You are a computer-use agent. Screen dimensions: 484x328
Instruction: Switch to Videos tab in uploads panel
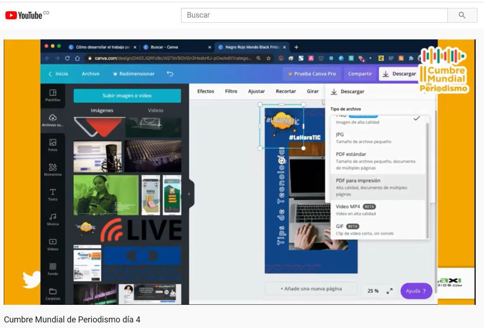click(156, 110)
